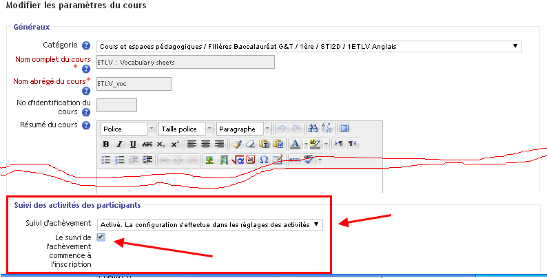Open the Suivi d'achèvement dropdown

coord(209,225)
